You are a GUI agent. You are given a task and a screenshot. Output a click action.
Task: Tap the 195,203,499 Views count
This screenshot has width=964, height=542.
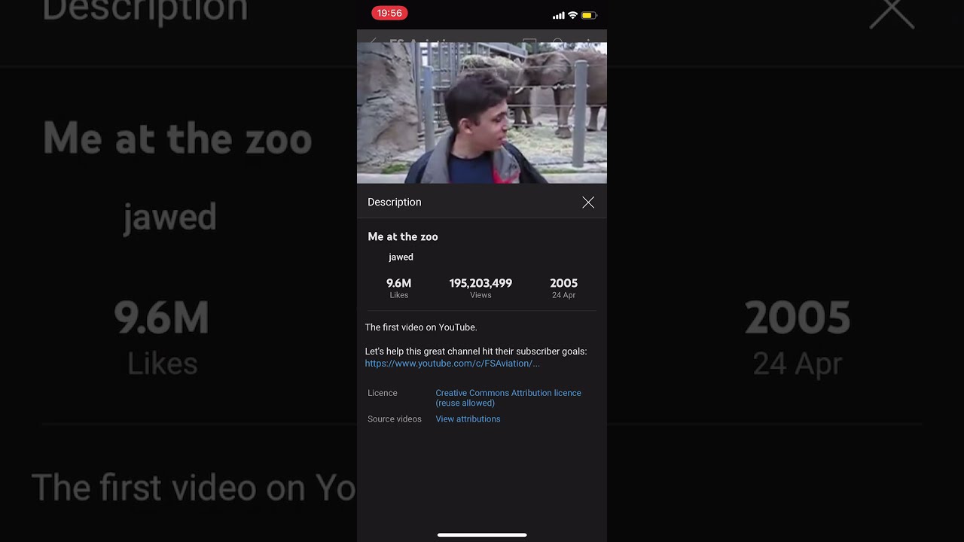click(x=480, y=288)
